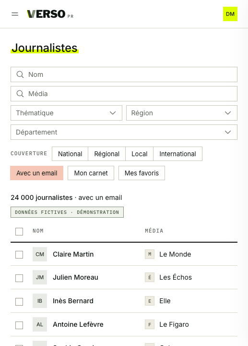Open Julien Moreau's profile
Viewport: 248px width, 346px height.
(75, 277)
